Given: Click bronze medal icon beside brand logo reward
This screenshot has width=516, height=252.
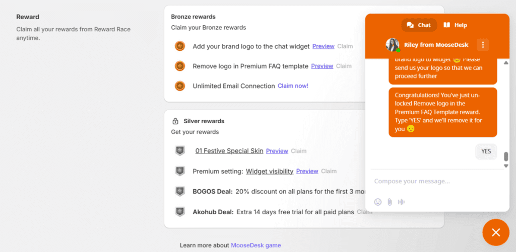Looking at the screenshot, I should (180, 46).
